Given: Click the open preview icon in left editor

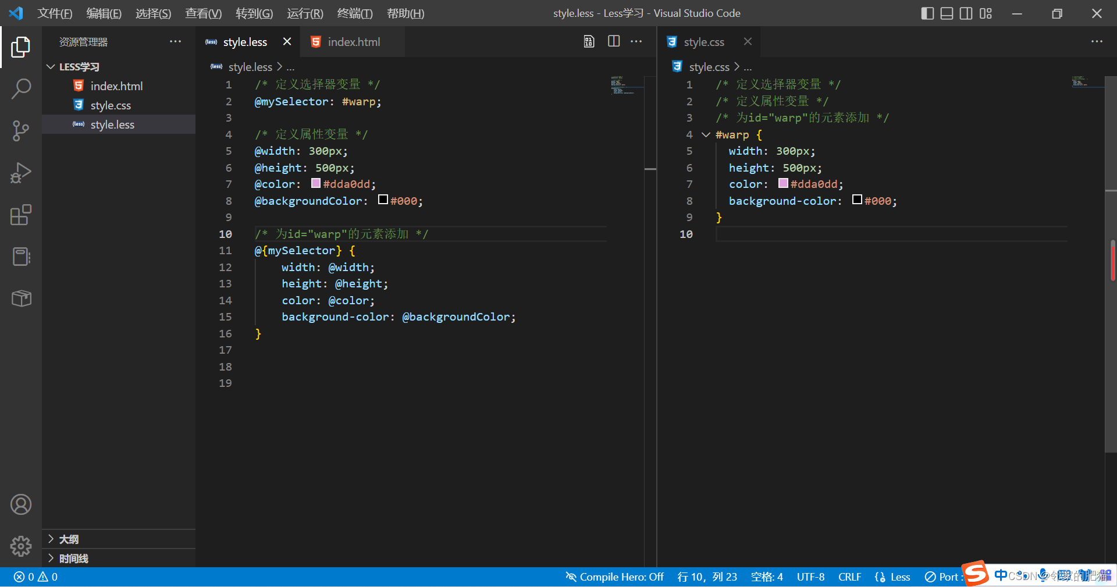Looking at the screenshot, I should [x=589, y=41].
